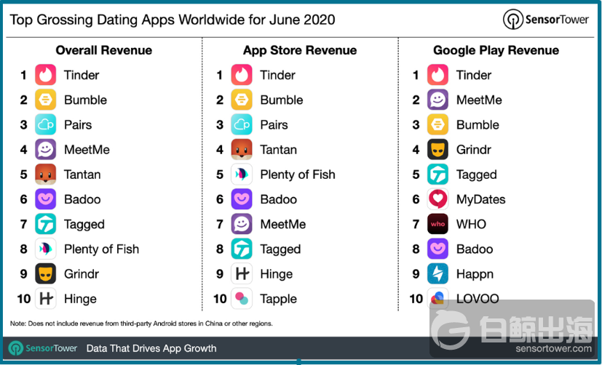Click 'Tagged' text in Google Play Revenue list

point(477,175)
